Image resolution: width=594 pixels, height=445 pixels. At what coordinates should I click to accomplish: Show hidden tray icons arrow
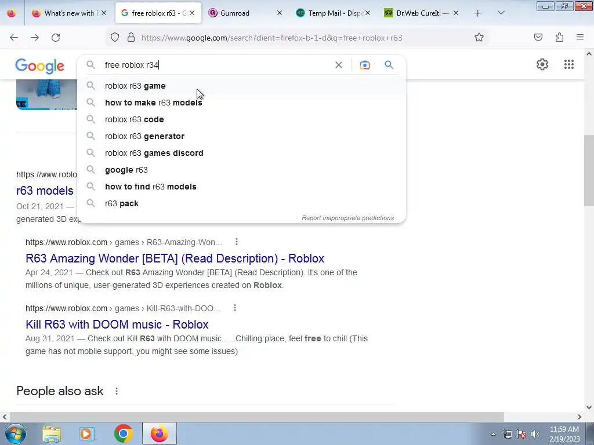coord(493,434)
